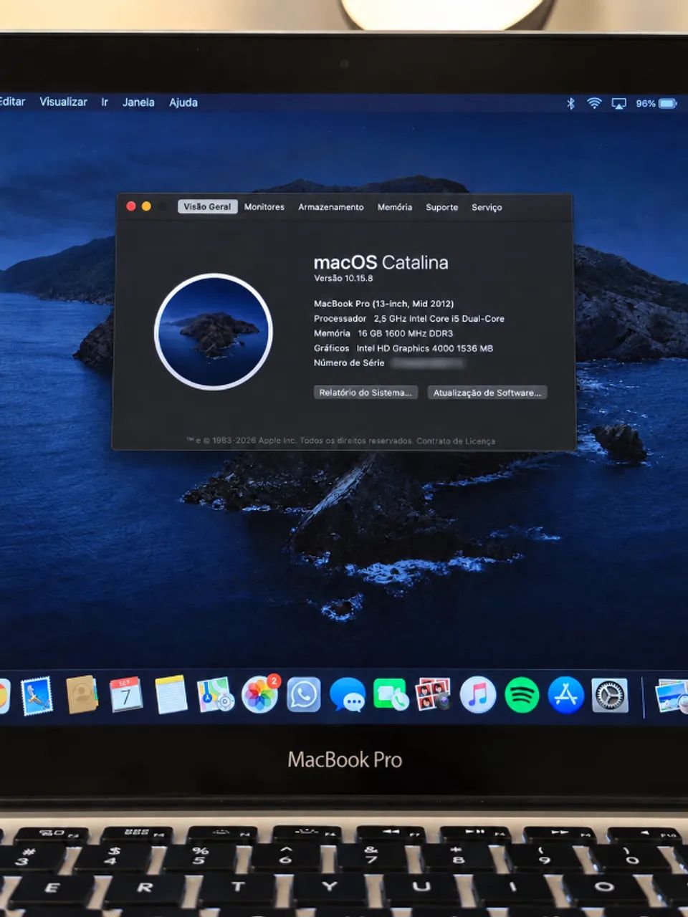Open Messages in the dock
This screenshot has height=917, width=688.
348,695
